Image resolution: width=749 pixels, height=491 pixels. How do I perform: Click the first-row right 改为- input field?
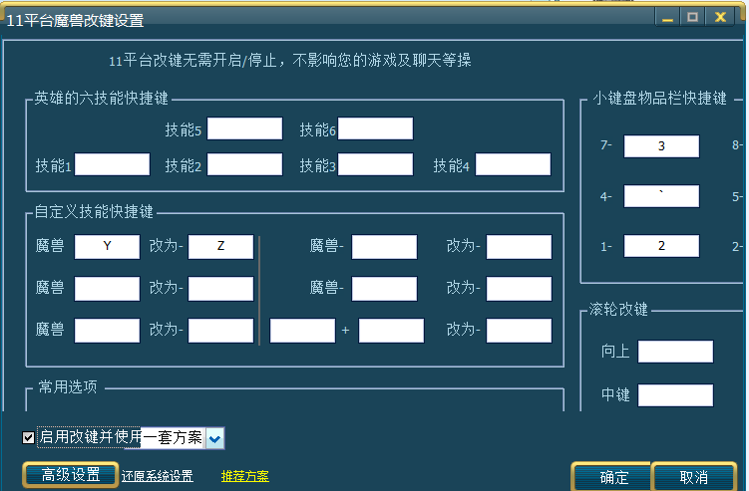point(519,247)
